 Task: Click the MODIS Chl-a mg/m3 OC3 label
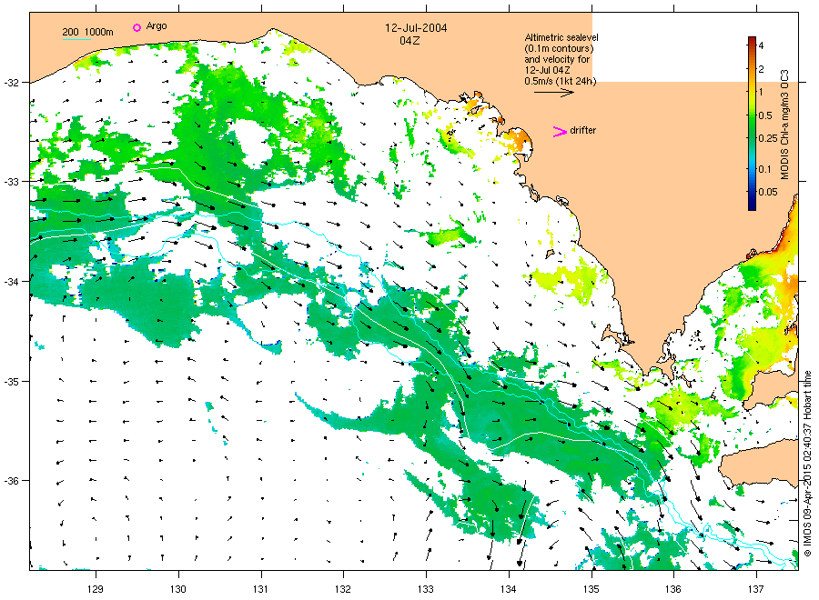point(784,125)
